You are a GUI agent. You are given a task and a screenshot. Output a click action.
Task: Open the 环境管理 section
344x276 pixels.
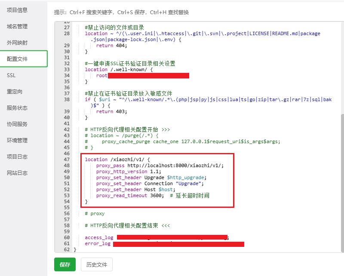click(16, 141)
